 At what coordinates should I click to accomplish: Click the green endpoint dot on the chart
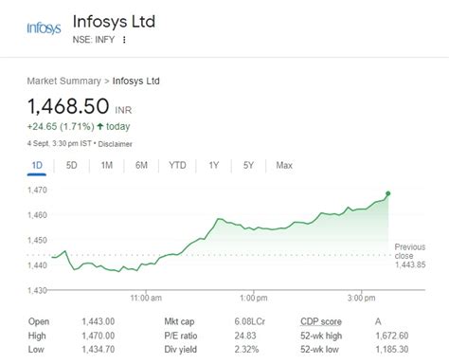(x=388, y=193)
